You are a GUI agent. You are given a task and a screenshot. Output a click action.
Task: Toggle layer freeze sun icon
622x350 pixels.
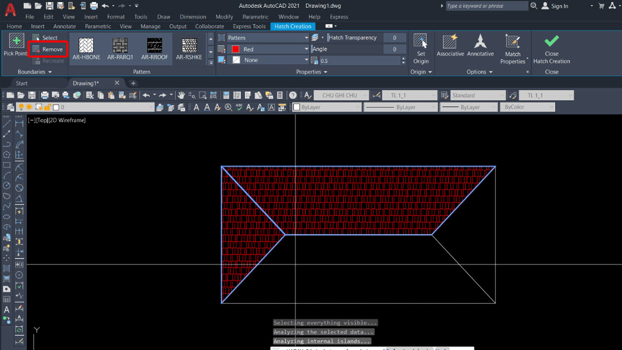pos(29,107)
